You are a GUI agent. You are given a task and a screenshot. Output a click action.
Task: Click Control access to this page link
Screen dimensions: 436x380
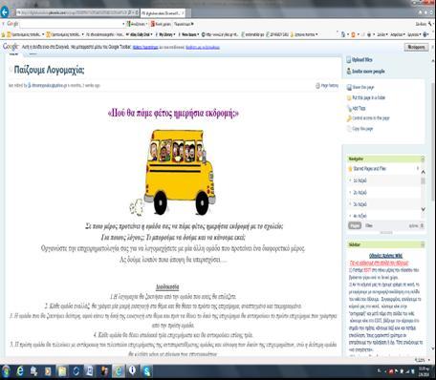click(371, 118)
